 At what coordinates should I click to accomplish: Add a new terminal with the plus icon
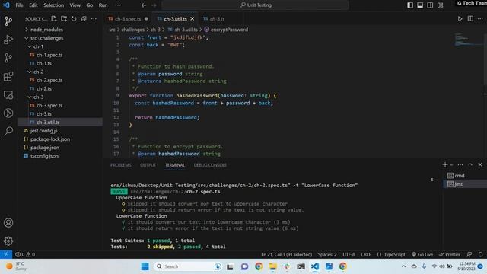[x=445, y=164]
